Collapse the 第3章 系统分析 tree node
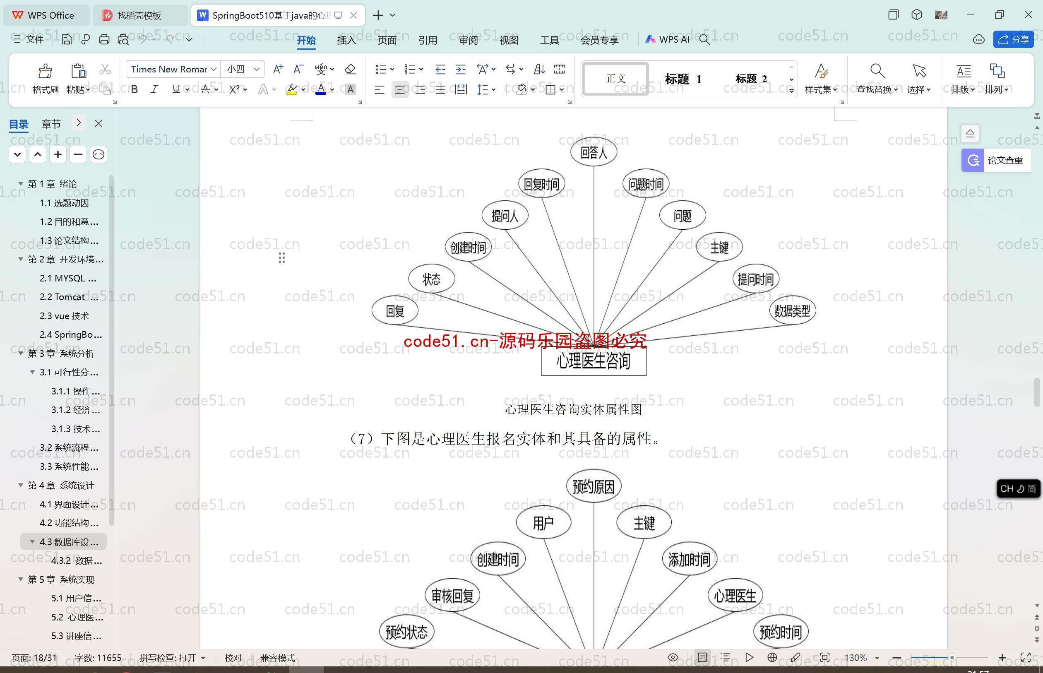The width and height of the screenshot is (1043, 673). [21, 353]
